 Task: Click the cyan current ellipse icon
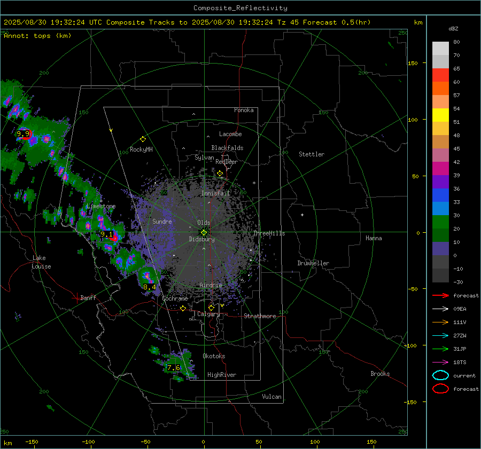[x=440, y=375]
